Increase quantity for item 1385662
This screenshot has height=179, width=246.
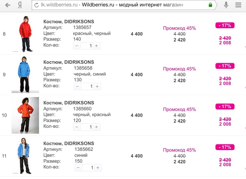pos(98,168)
